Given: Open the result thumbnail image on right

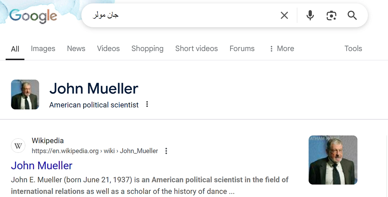Looking at the screenshot, I should click(333, 160).
